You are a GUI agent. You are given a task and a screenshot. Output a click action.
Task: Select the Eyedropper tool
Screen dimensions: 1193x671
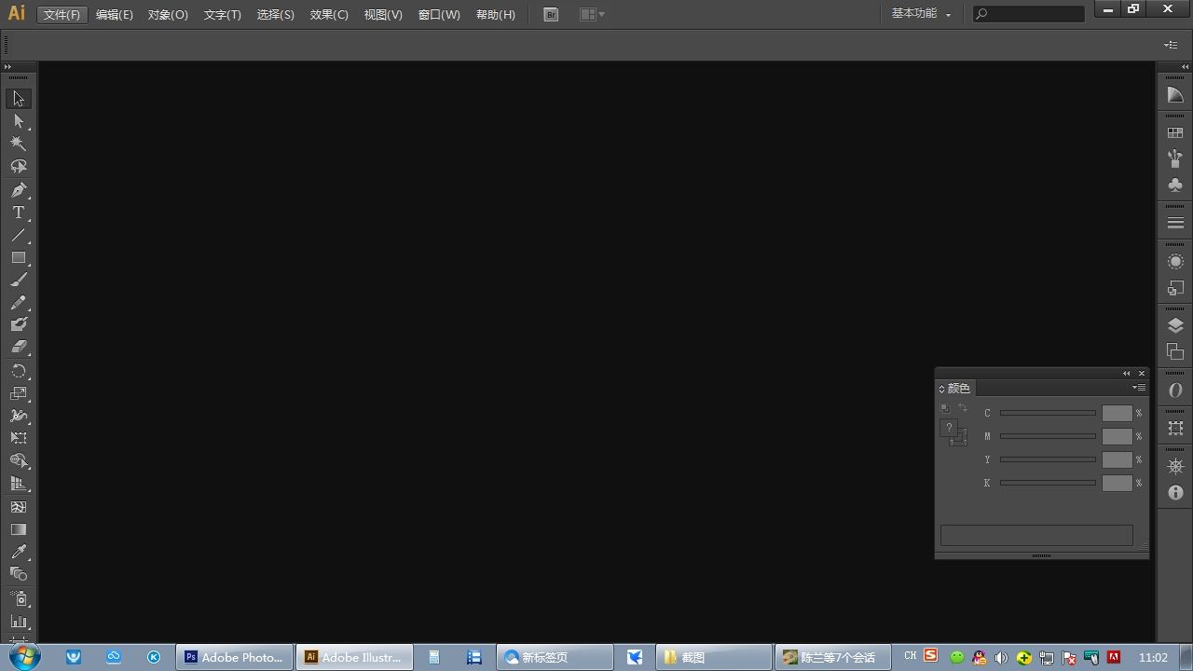pos(19,552)
